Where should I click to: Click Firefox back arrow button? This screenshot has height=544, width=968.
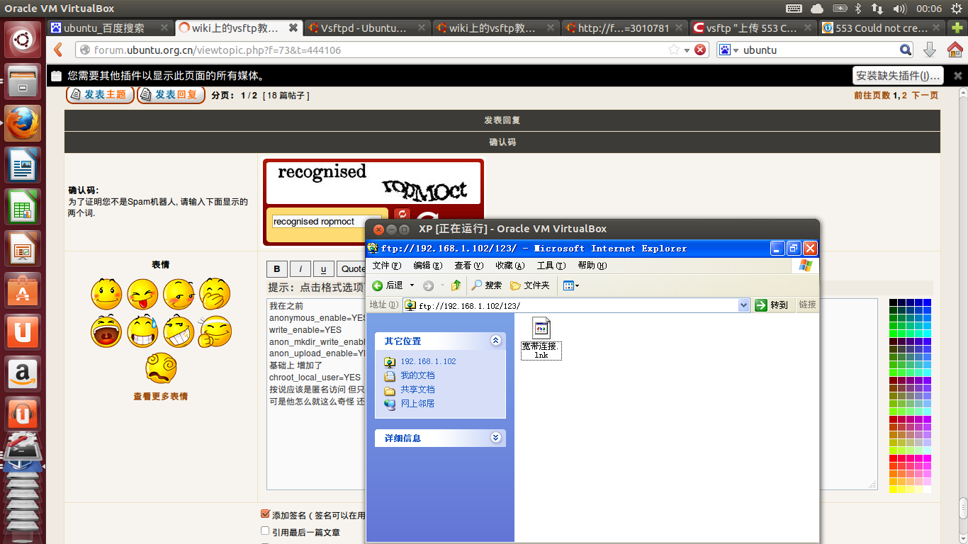tap(59, 50)
